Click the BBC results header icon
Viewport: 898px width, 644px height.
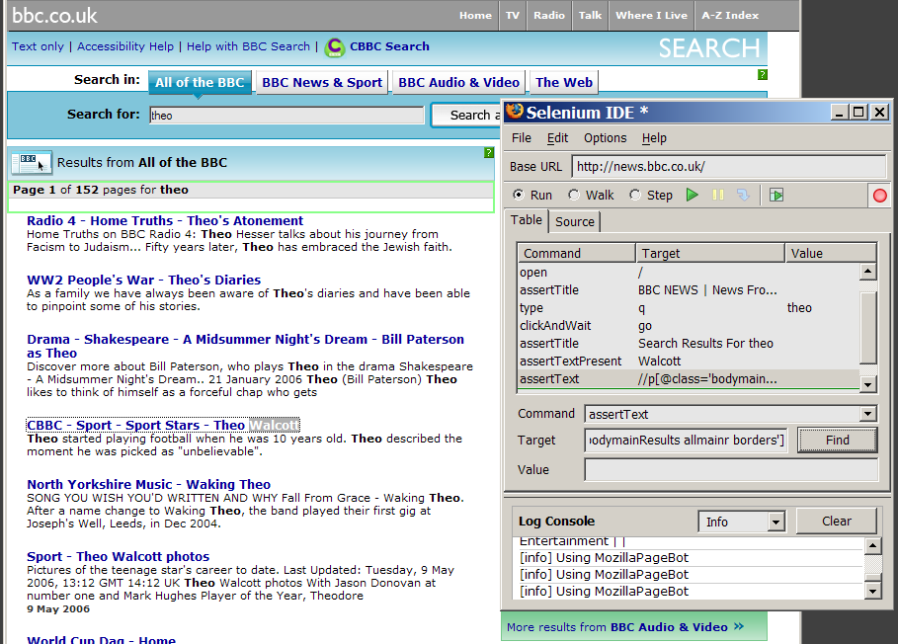point(31,163)
